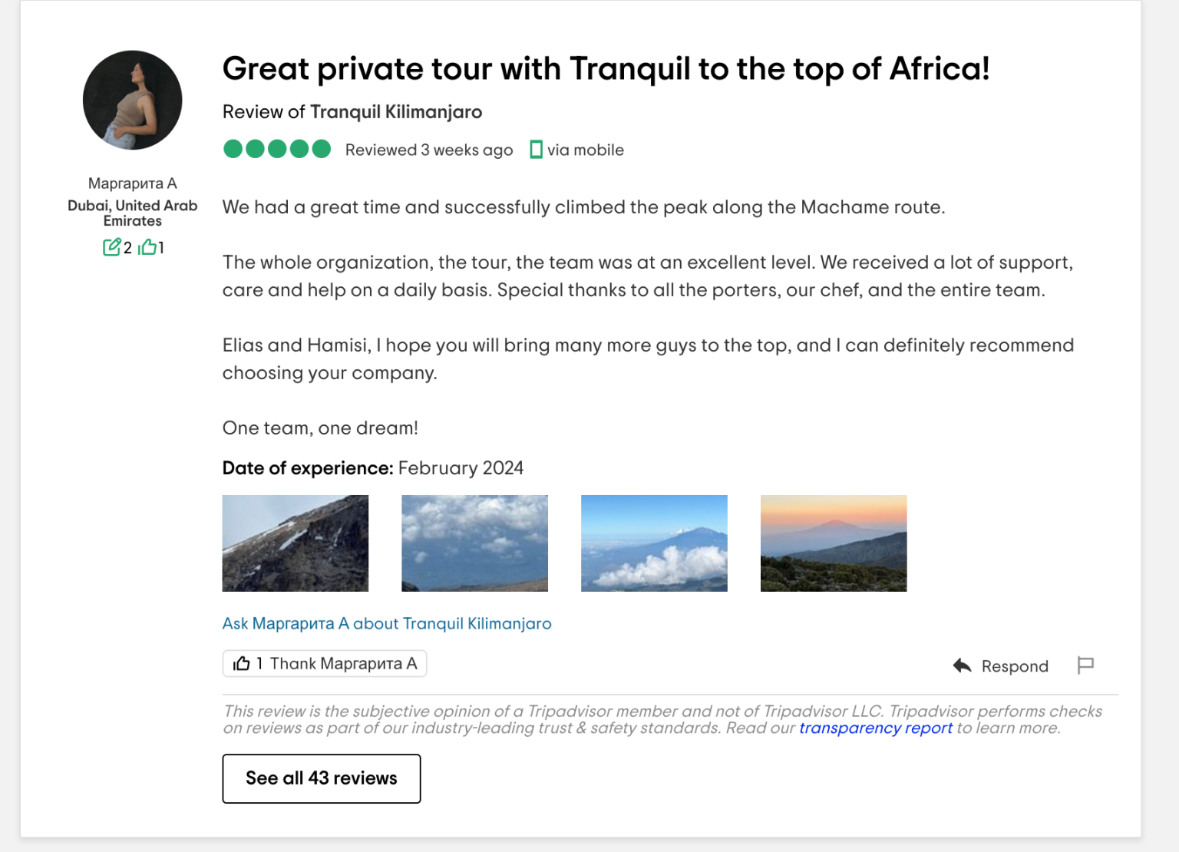Click the first green rating bubble
Screen dimensions: 1179x852
click(x=233, y=149)
